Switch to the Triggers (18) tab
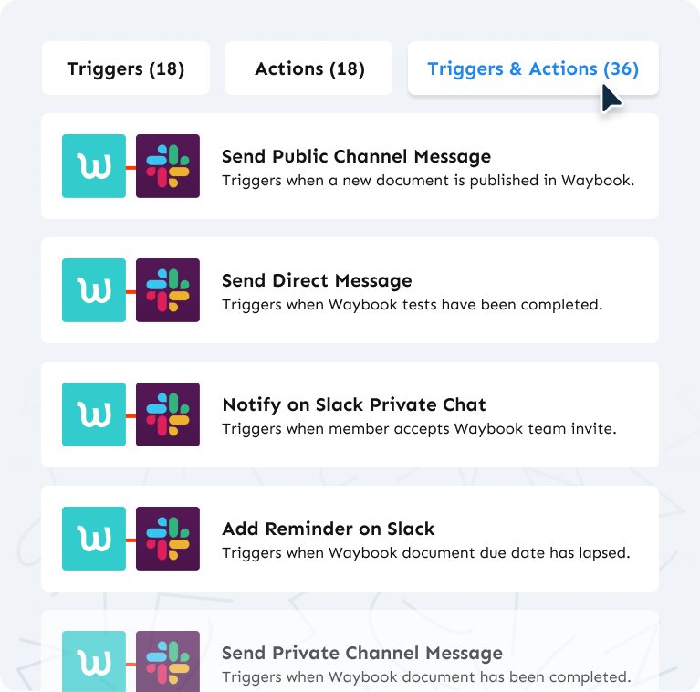The height and width of the screenshot is (692, 700). (x=126, y=68)
